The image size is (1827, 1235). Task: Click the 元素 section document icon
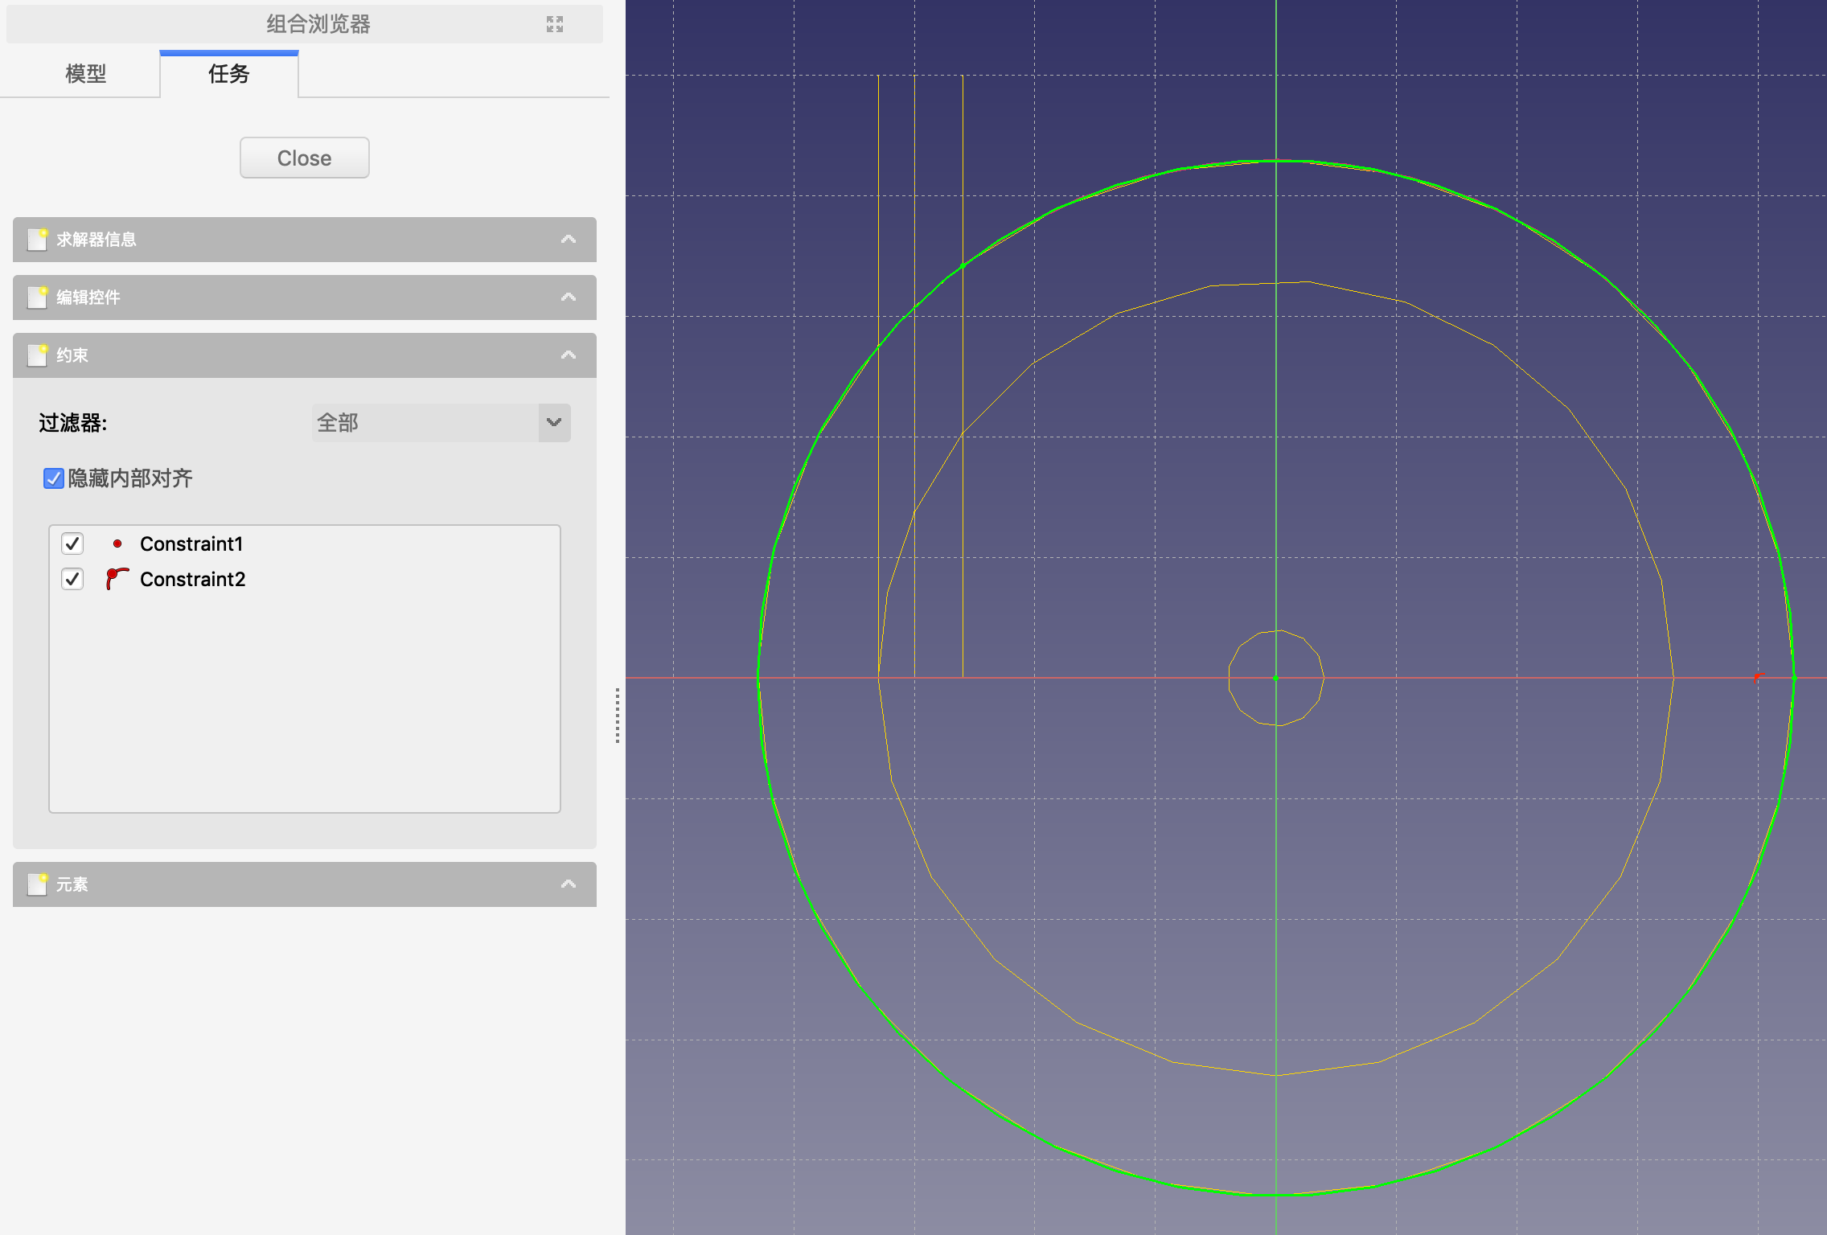click(37, 884)
